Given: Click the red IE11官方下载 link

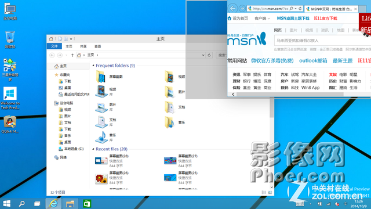Looking at the screenshot, I should pyautogui.click(x=325, y=18).
